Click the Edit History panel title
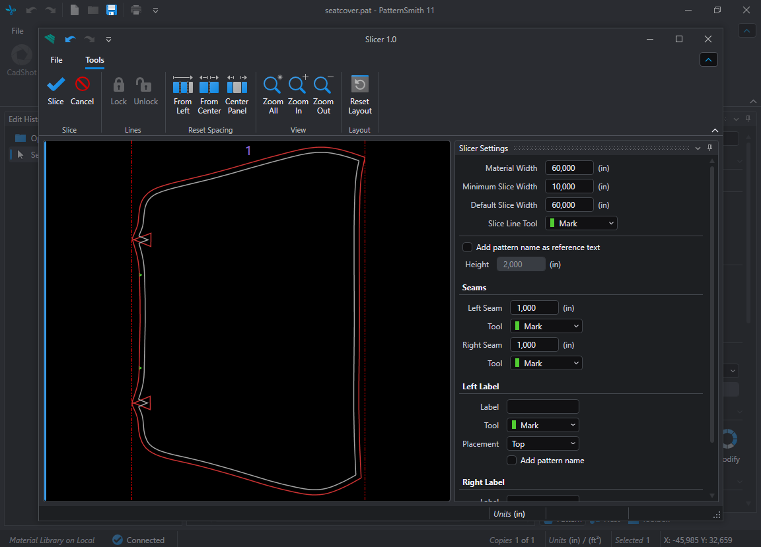The width and height of the screenshot is (761, 547). tap(23, 119)
